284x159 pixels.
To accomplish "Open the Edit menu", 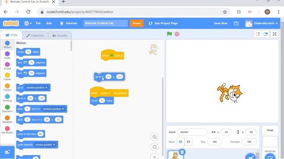I will click(x=49, y=23).
